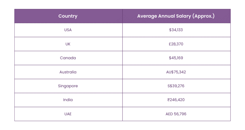Click the Country column header

coord(68,16)
